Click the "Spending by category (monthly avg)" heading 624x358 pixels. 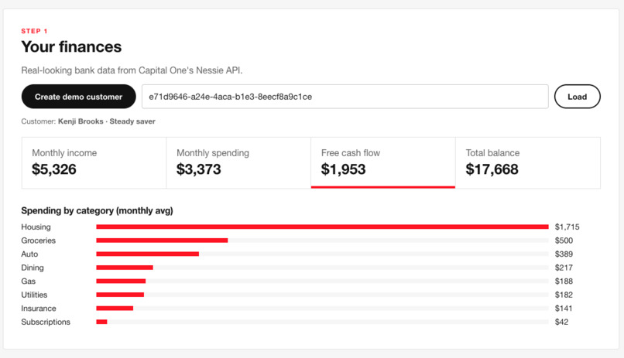tap(97, 210)
